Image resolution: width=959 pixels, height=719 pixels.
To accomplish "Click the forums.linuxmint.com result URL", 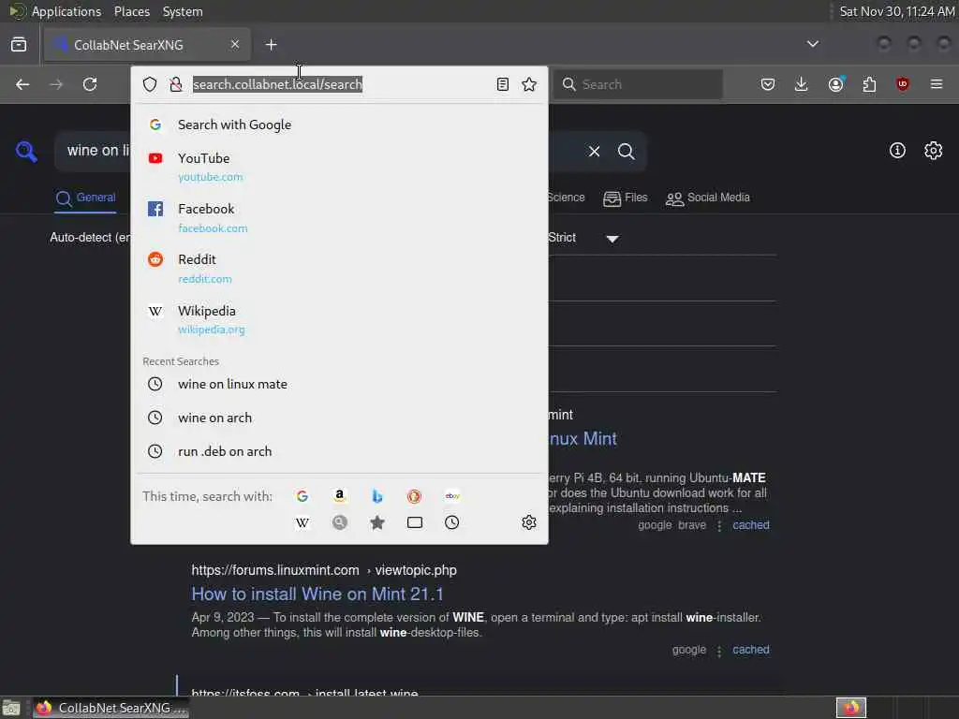I will tap(324, 570).
